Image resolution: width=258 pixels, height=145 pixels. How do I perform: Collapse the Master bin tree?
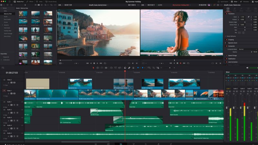(x=1, y=8)
